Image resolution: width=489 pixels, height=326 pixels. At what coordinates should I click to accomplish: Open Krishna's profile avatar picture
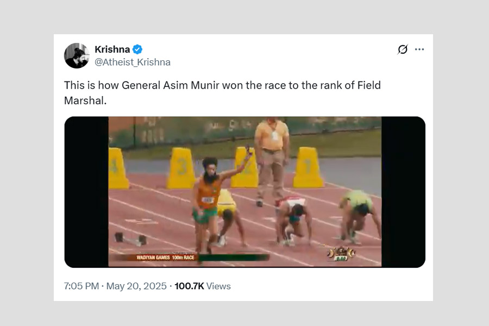point(77,55)
